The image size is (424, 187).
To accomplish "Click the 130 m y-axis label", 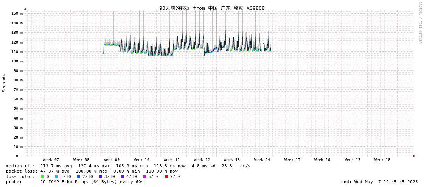I will click(x=17, y=33).
